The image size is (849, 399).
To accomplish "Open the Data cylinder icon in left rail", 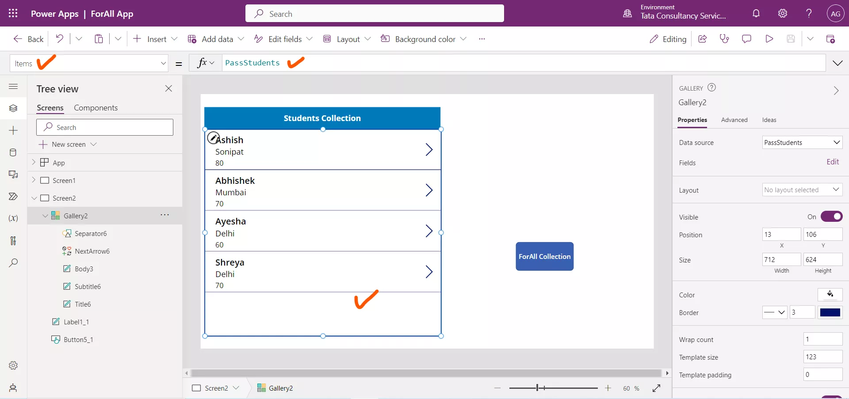I will click(13, 152).
